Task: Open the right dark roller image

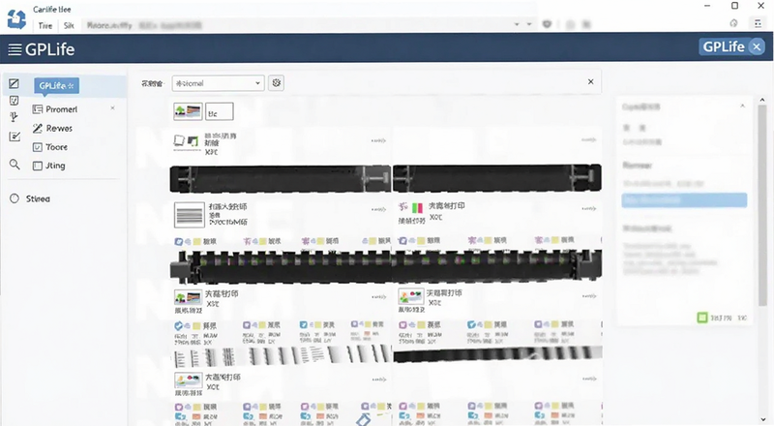Action: [x=497, y=178]
